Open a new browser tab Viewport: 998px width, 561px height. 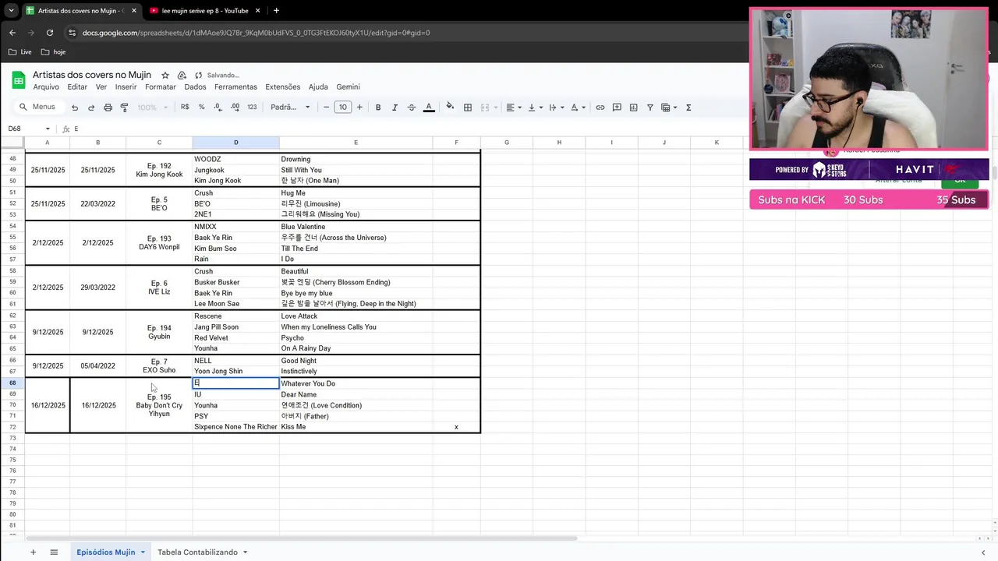276,11
